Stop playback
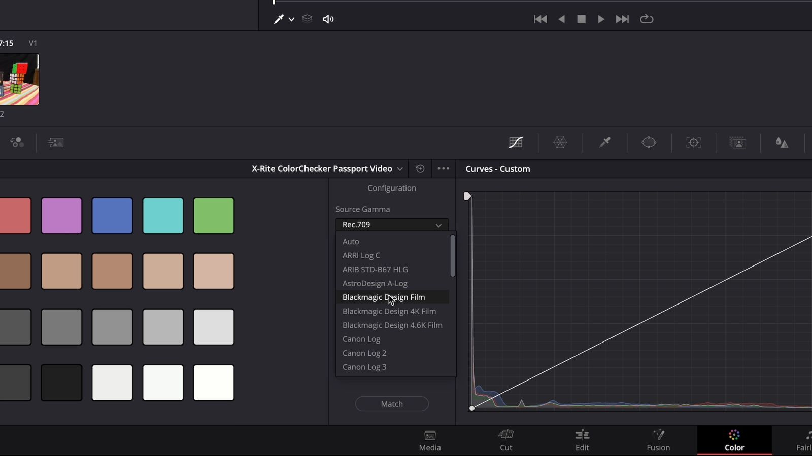The width and height of the screenshot is (812, 456). (581, 19)
